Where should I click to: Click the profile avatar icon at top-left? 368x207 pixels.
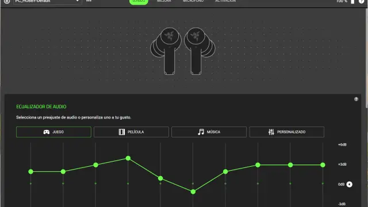click(7, 1)
